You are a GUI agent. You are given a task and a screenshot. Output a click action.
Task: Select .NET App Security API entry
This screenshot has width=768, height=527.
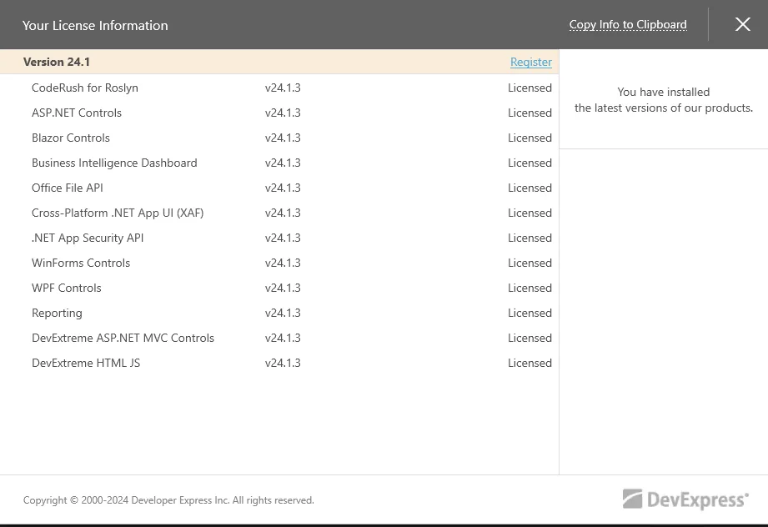[x=279, y=238]
